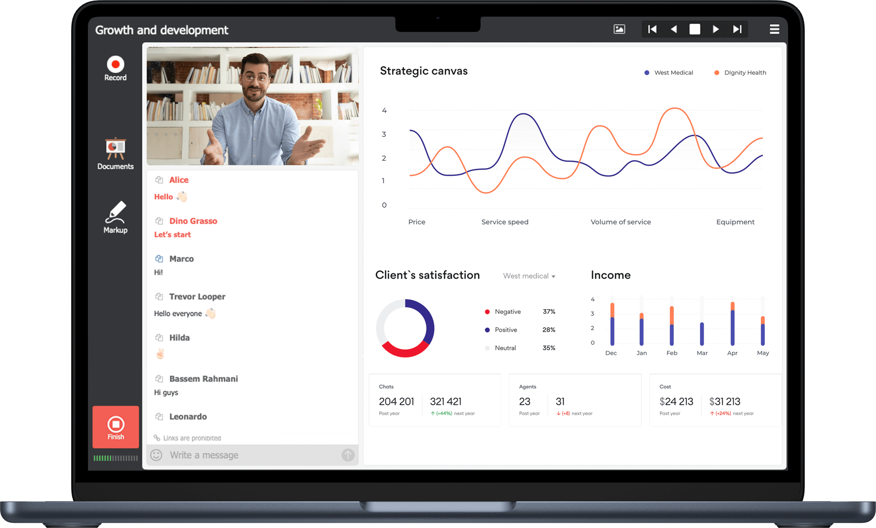Image resolution: width=876 pixels, height=528 pixels.
Task: Click the Growth and development title
Action: (161, 30)
